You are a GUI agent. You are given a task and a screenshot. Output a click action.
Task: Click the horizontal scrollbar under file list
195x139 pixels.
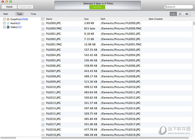tap(115, 138)
